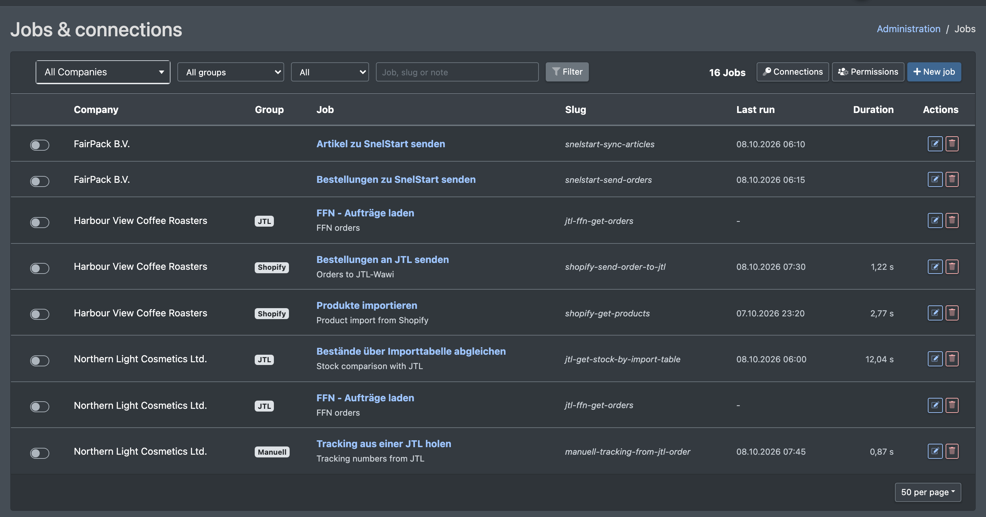Open Connections
This screenshot has height=517, width=986.
(x=793, y=72)
